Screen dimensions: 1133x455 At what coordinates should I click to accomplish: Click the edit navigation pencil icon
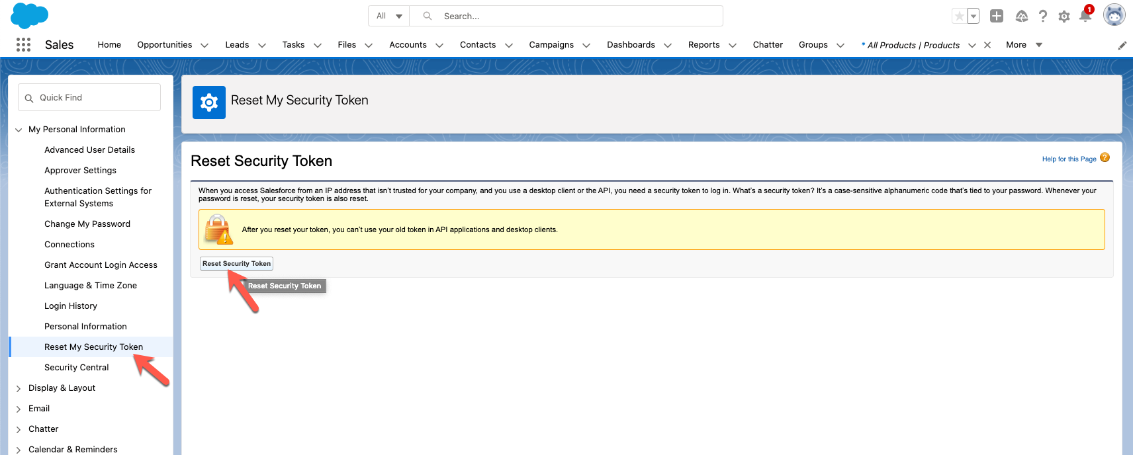pos(1122,46)
